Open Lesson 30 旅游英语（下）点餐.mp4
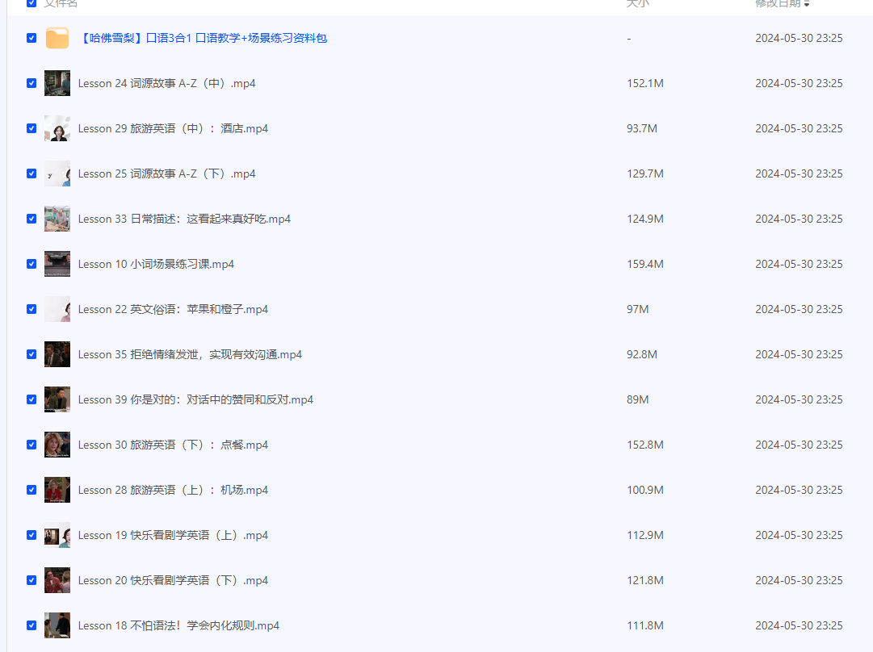873x652 pixels. pos(173,445)
